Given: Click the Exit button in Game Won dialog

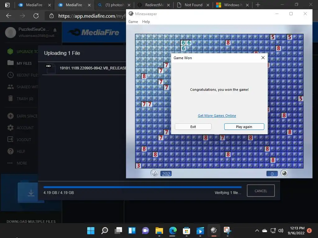Looking at the screenshot, I should coord(193,127).
